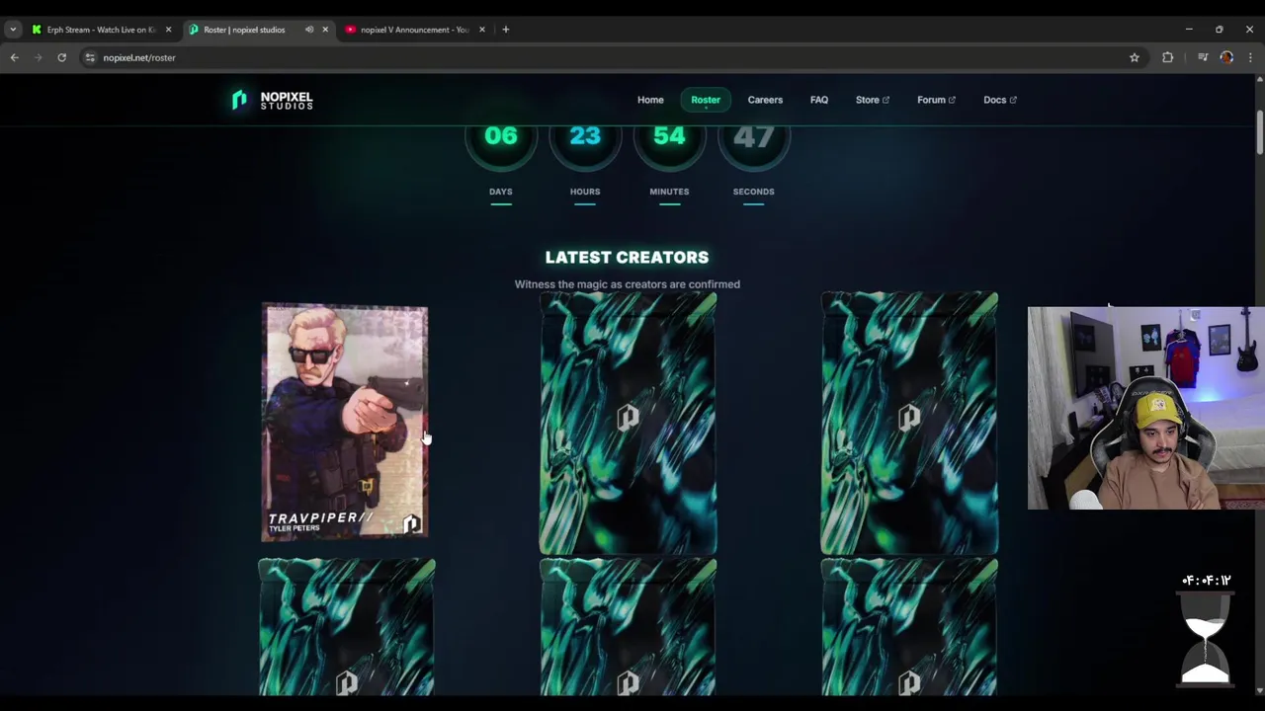Viewport: 1265px width, 711px height.
Task: Close the nopixel V Announcement tab
Action: [482, 30]
